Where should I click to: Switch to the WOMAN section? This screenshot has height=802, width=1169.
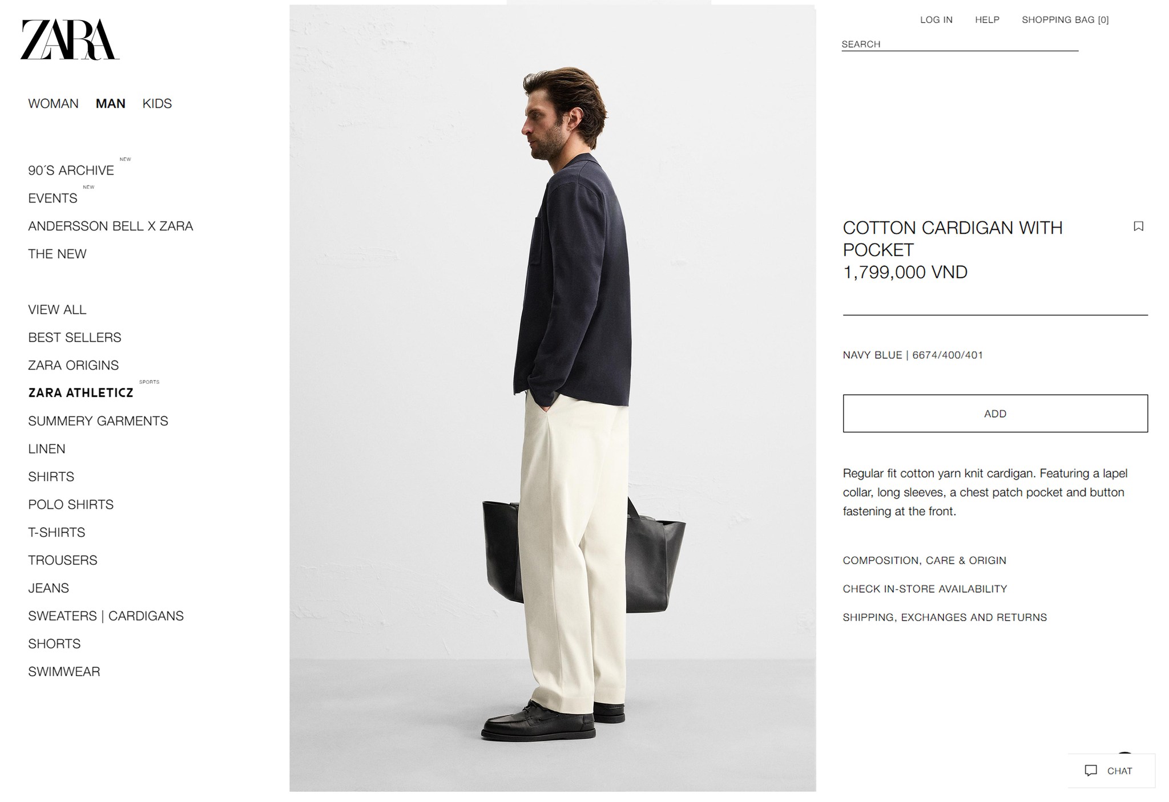[54, 104]
